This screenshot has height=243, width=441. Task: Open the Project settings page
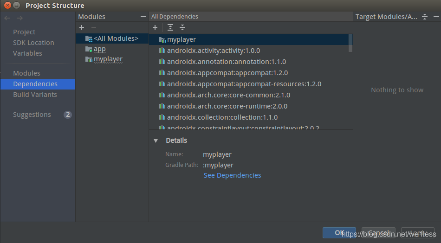point(24,32)
